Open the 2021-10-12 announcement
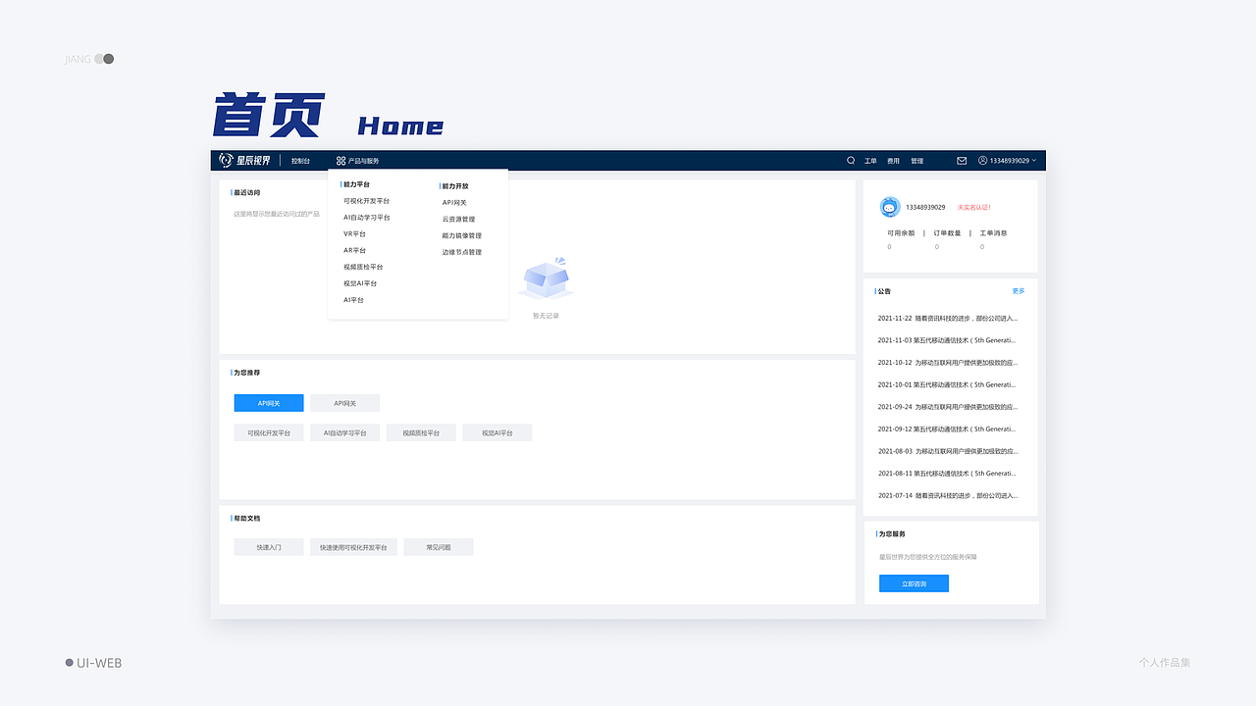Screen dimensions: 1256x706 point(948,363)
